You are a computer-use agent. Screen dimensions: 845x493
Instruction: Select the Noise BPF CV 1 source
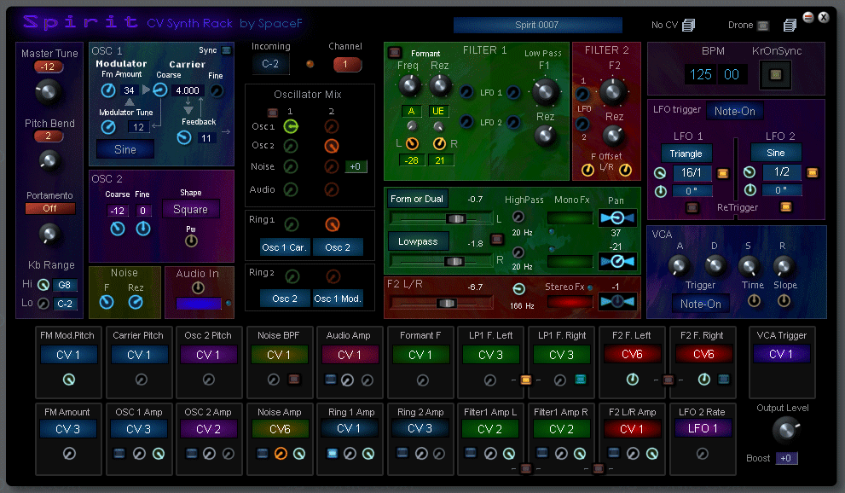click(279, 355)
